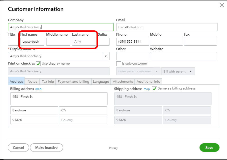Open the Bill with parent dropdown
The height and width of the screenshot is (160, 227).
178,72
